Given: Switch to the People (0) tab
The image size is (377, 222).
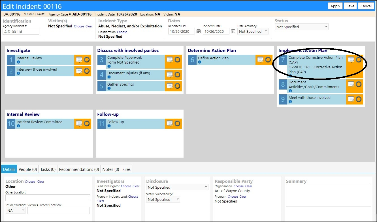Looking at the screenshot, I should coord(28,169).
